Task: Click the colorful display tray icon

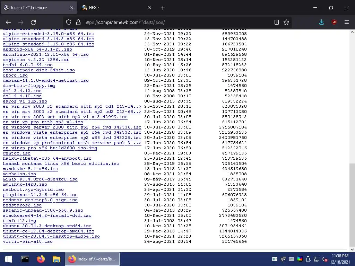Action: (300, 259)
